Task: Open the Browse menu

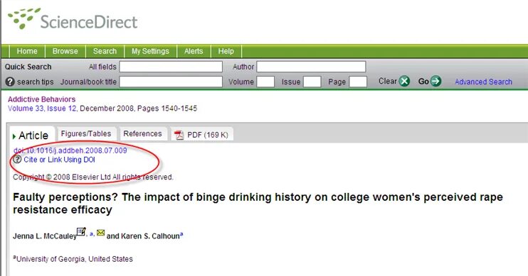Action: pyautogui.click(x=65, y=51)
